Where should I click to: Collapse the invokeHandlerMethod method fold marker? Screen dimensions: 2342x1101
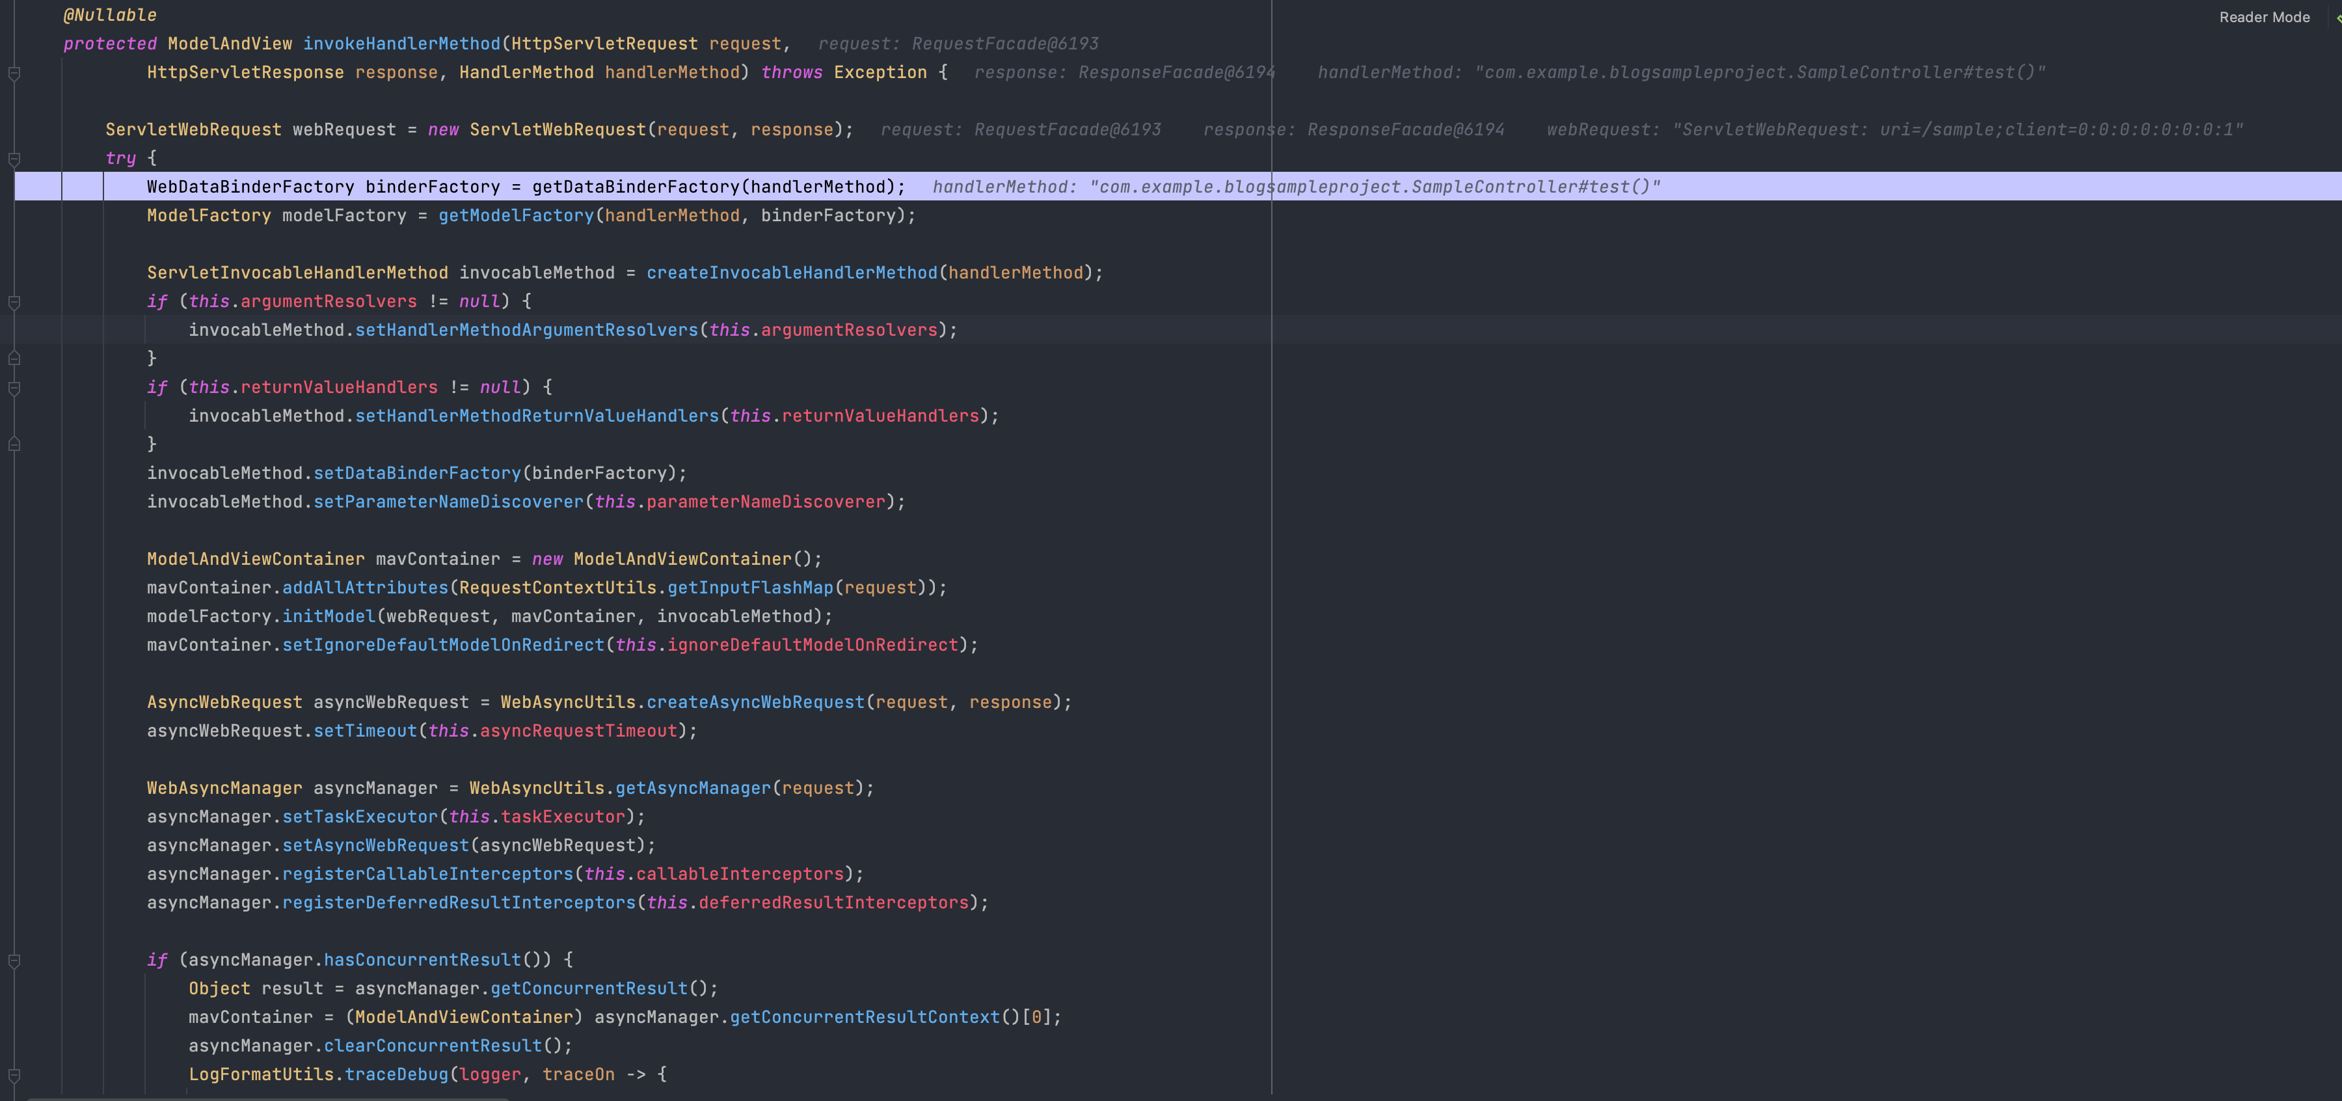pyautogui.click(x=14, y=73)
